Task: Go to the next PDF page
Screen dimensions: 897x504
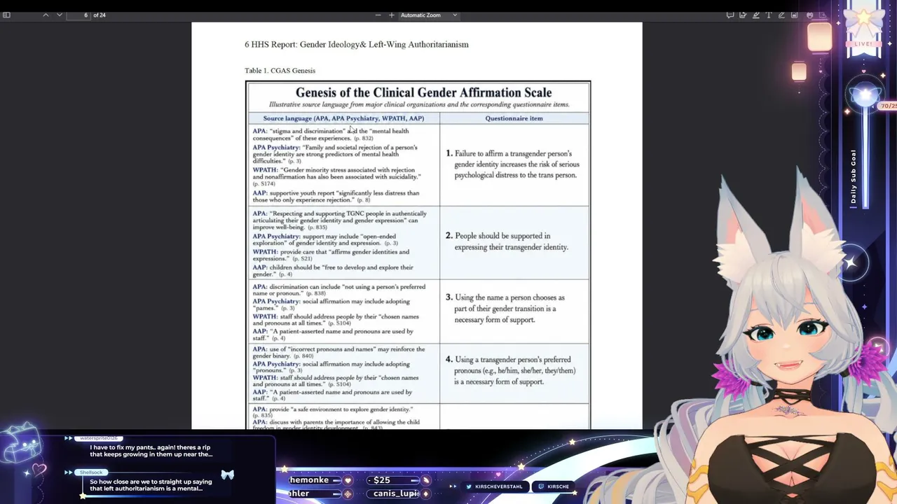Action: 59,15
